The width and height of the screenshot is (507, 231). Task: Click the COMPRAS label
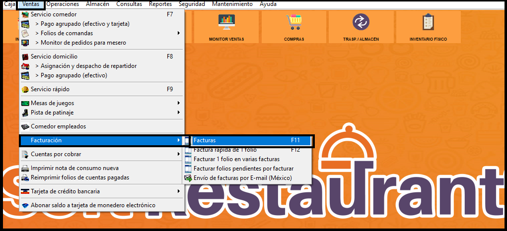click(x=294, y=39)
